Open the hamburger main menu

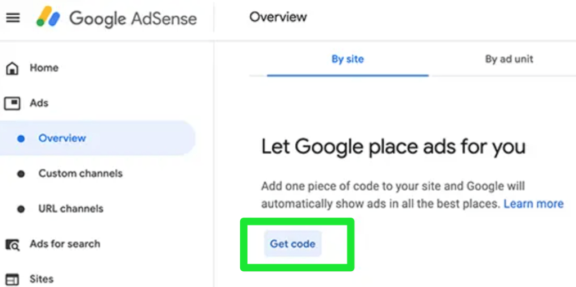click(x=13, y=17)
